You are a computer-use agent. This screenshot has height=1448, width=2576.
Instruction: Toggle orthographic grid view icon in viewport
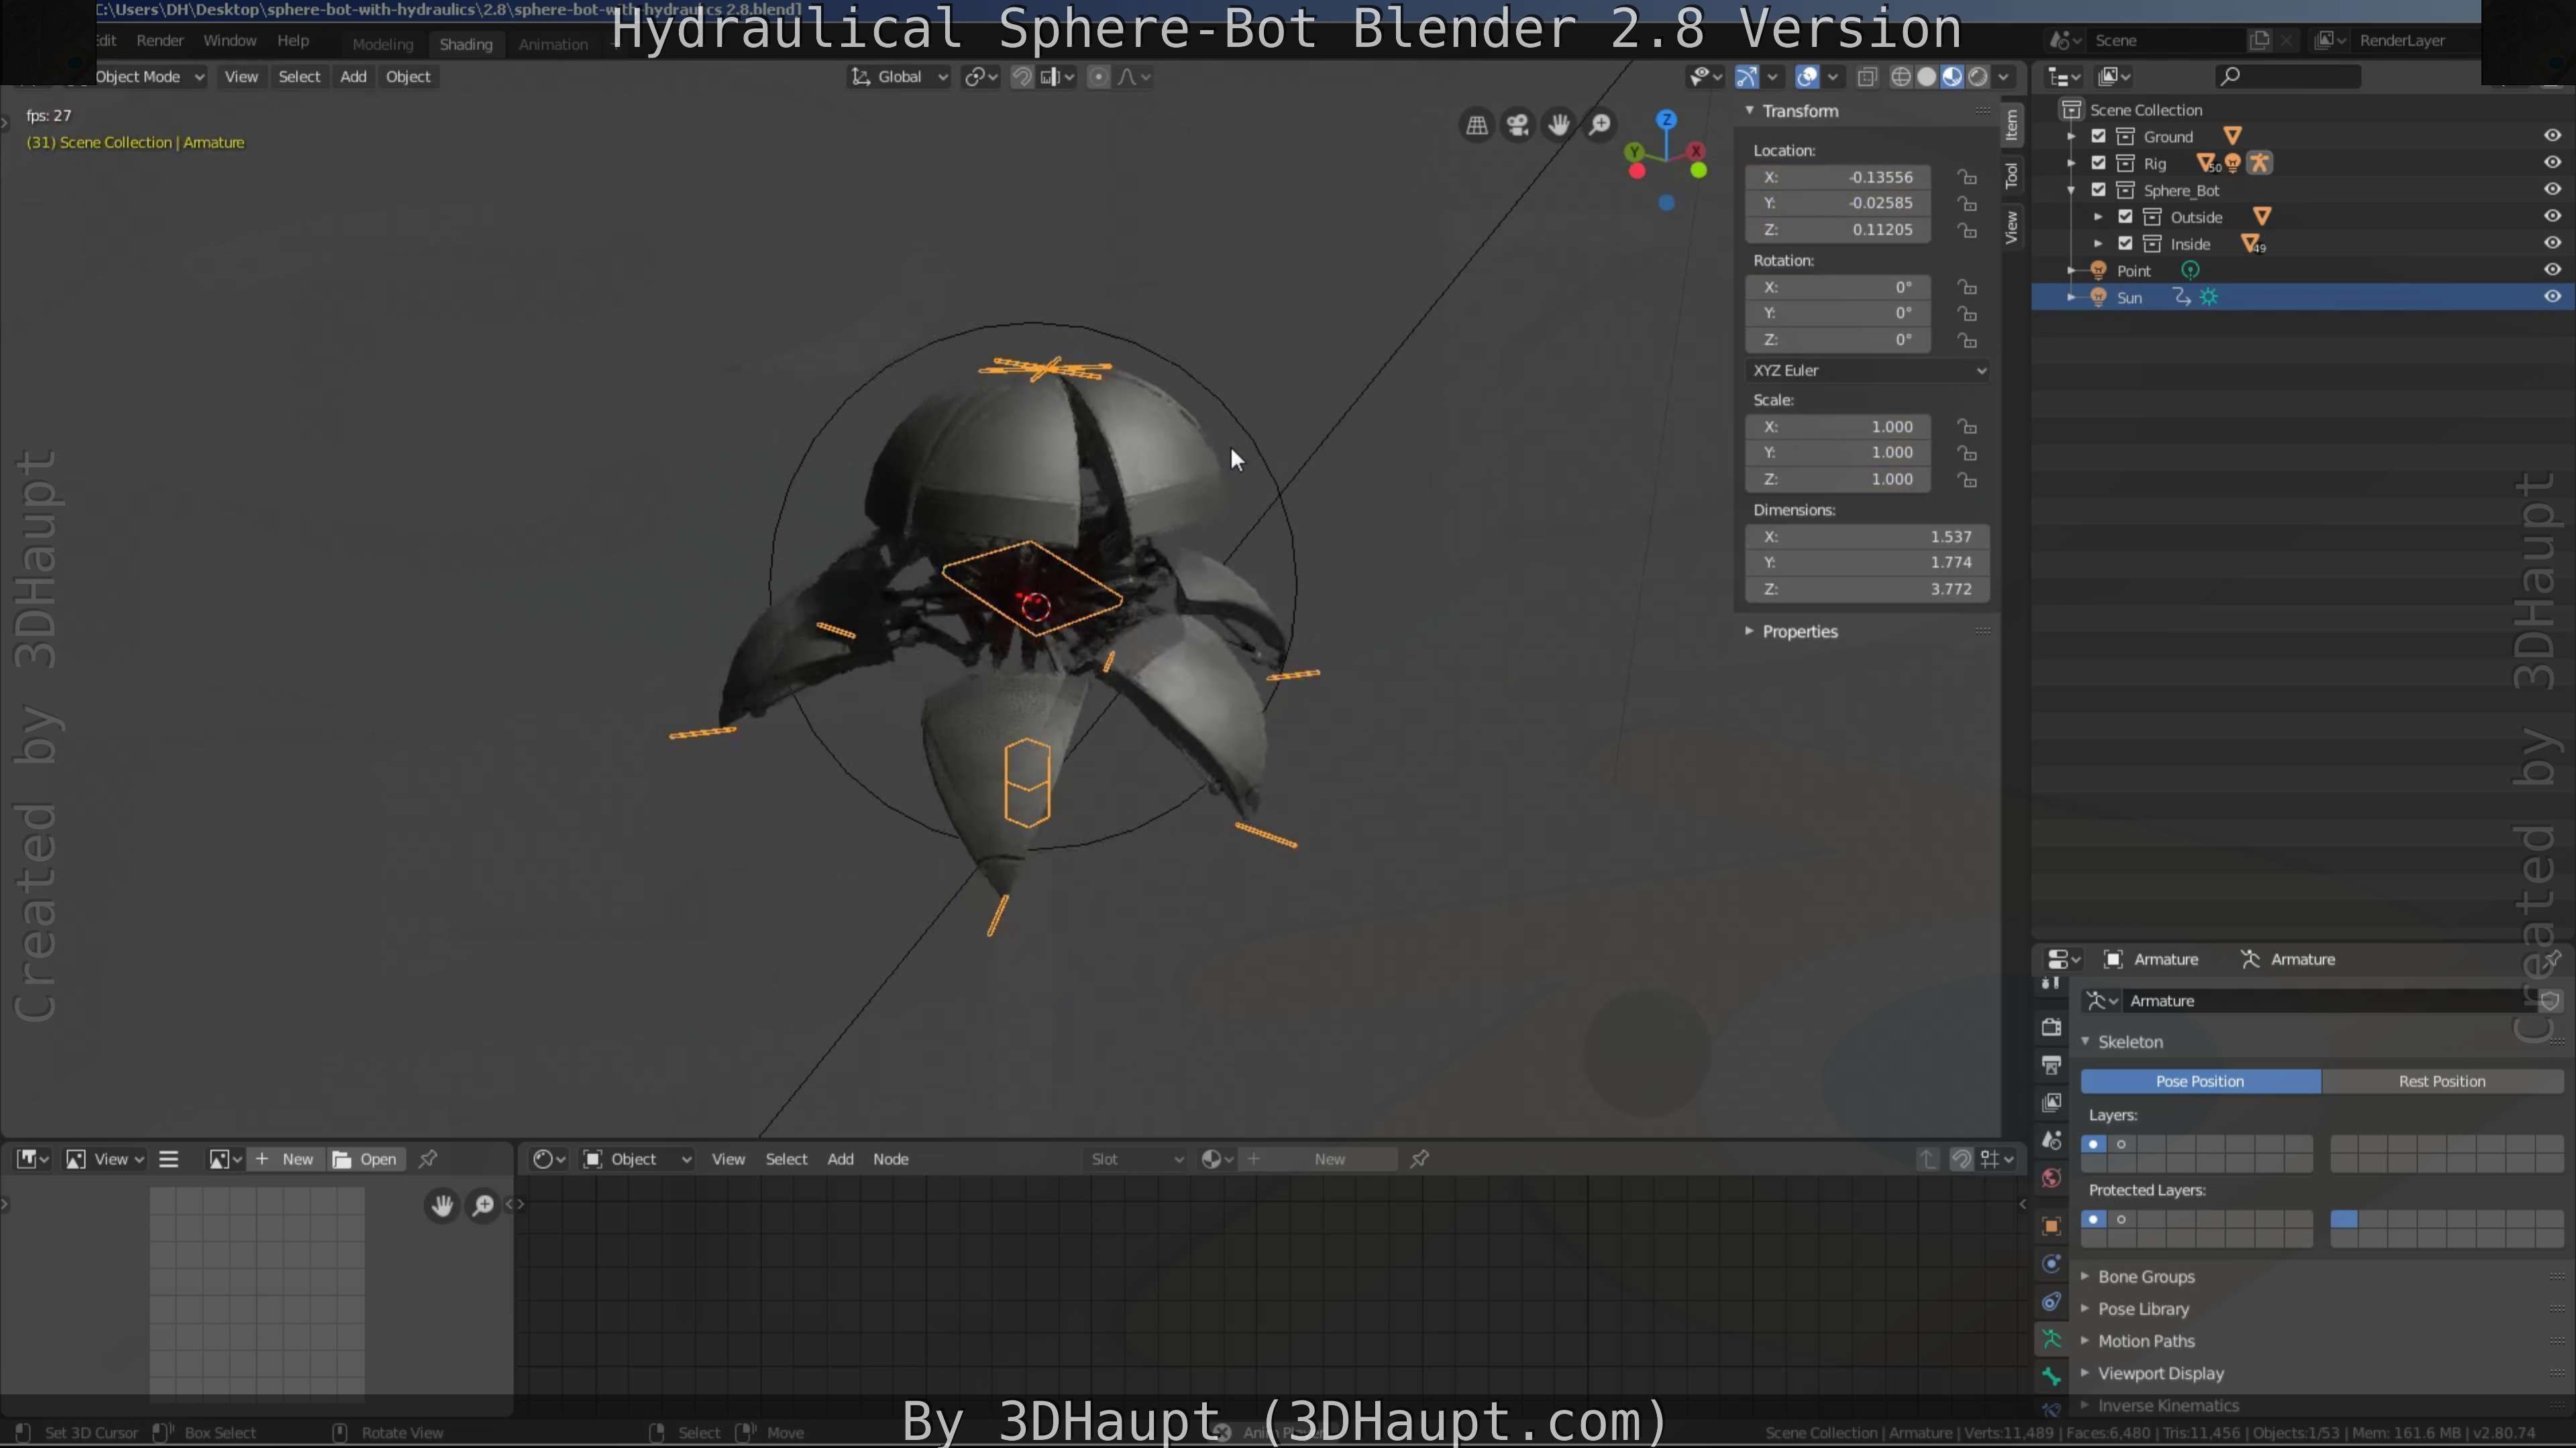pyautogui.click(x=1477, y=125)
